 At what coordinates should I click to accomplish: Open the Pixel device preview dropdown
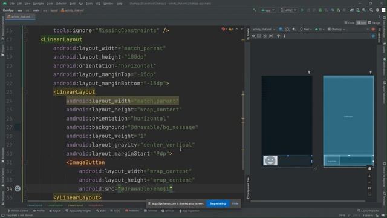click(306, 30)
